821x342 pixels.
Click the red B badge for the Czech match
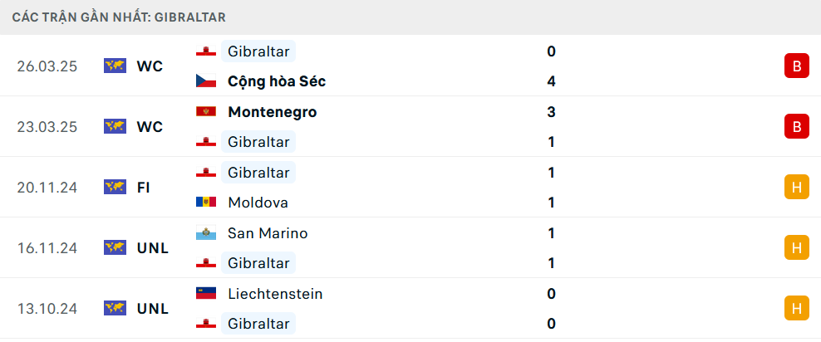[x=796, y=66]
